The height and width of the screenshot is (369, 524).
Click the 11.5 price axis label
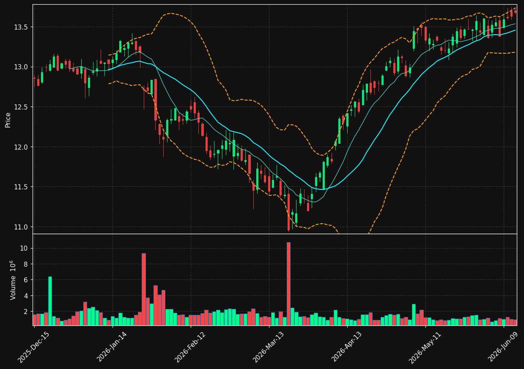click(x=21, y=187)
